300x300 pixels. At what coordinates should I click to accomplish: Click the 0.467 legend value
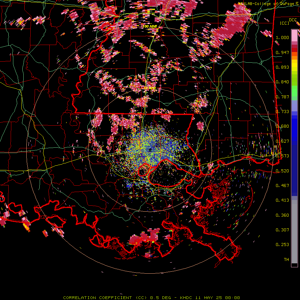(282, 185)
